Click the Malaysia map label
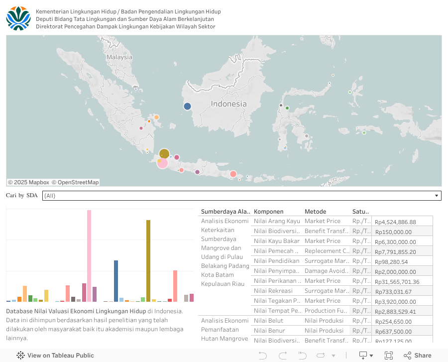448x362 pixels. [119, 57]
